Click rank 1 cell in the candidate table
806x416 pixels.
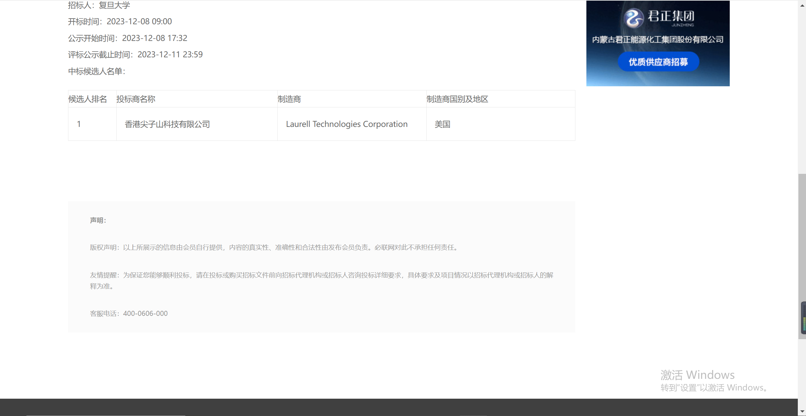92,124
